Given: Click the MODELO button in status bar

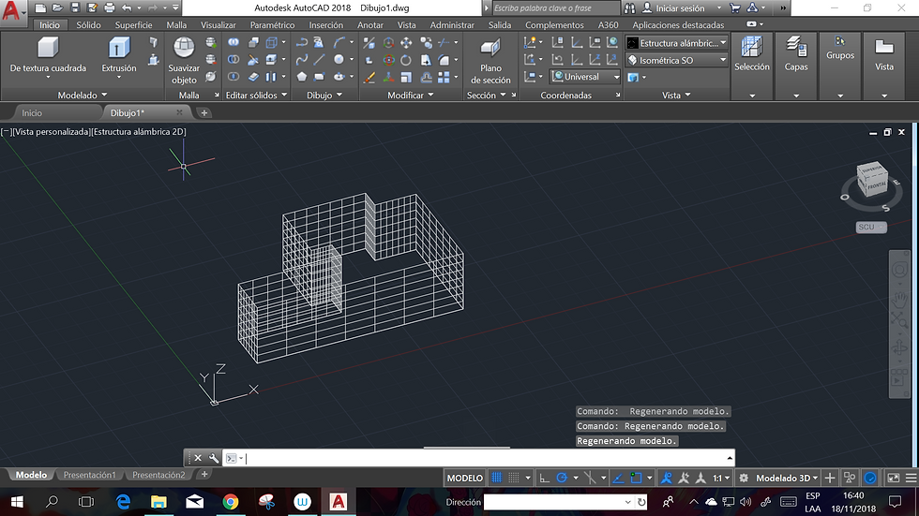Looking at the screenshot, I should (x=464, y=478).
